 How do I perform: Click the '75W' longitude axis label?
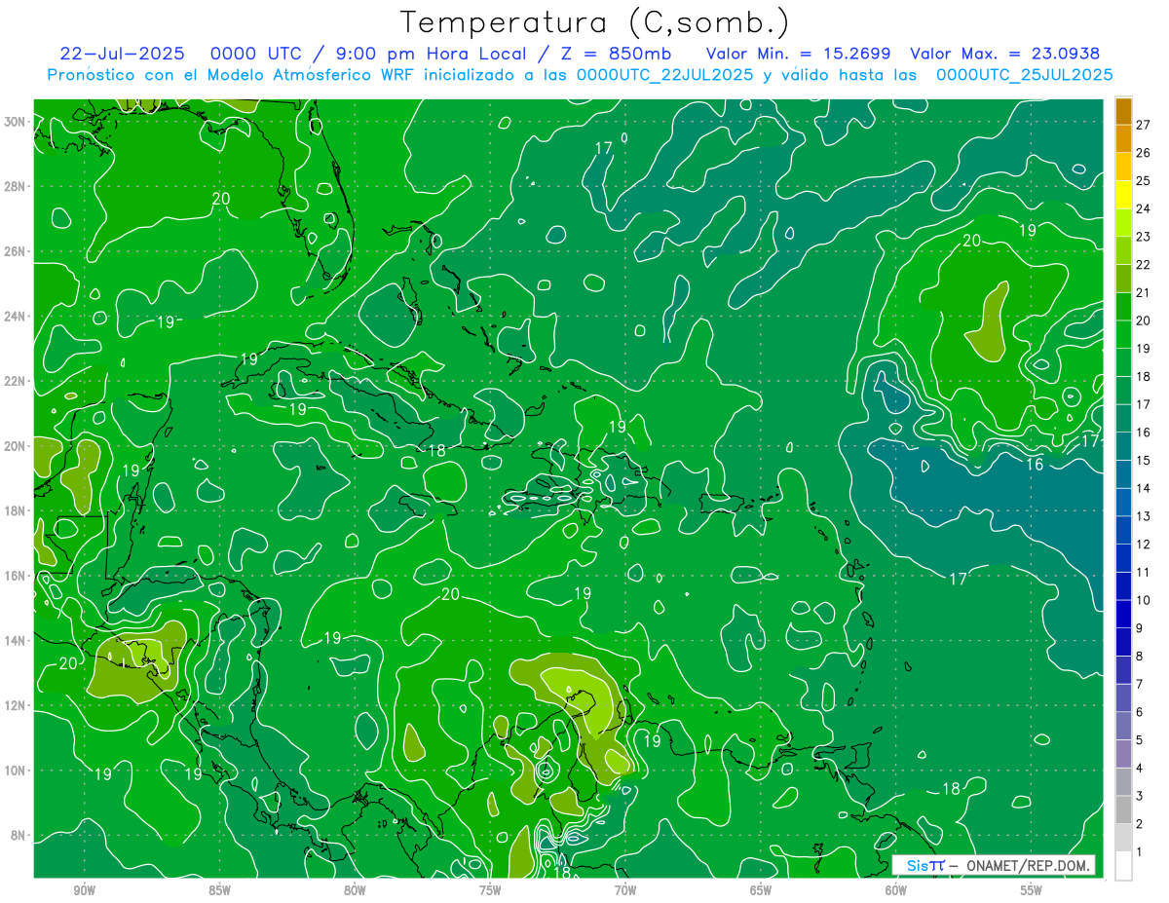tap(490, 890)
